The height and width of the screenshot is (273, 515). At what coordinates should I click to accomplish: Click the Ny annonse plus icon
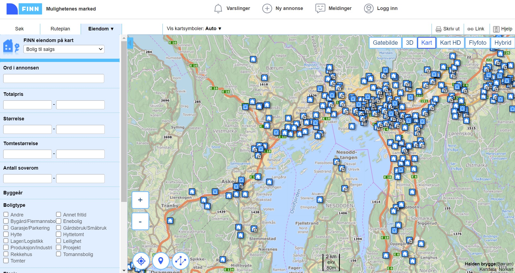267,9
